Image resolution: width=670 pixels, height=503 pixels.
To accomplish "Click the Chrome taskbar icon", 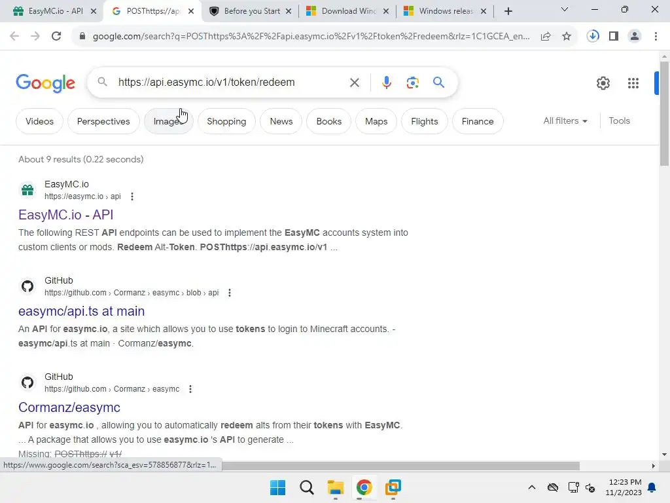I will (x=364, y=487).
